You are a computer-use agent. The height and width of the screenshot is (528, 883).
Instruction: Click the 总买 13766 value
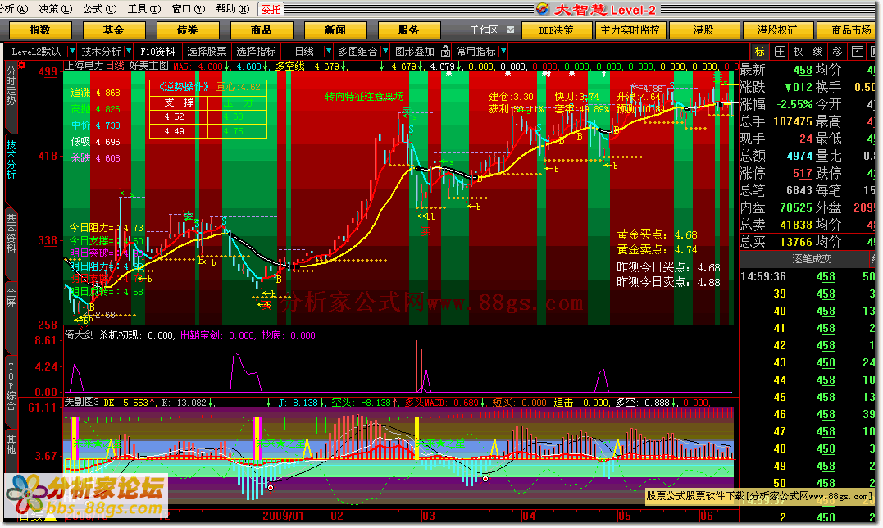(x=796, y=242)
